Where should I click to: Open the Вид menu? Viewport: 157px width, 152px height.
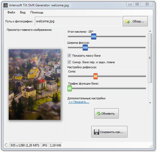click(23, 12)
